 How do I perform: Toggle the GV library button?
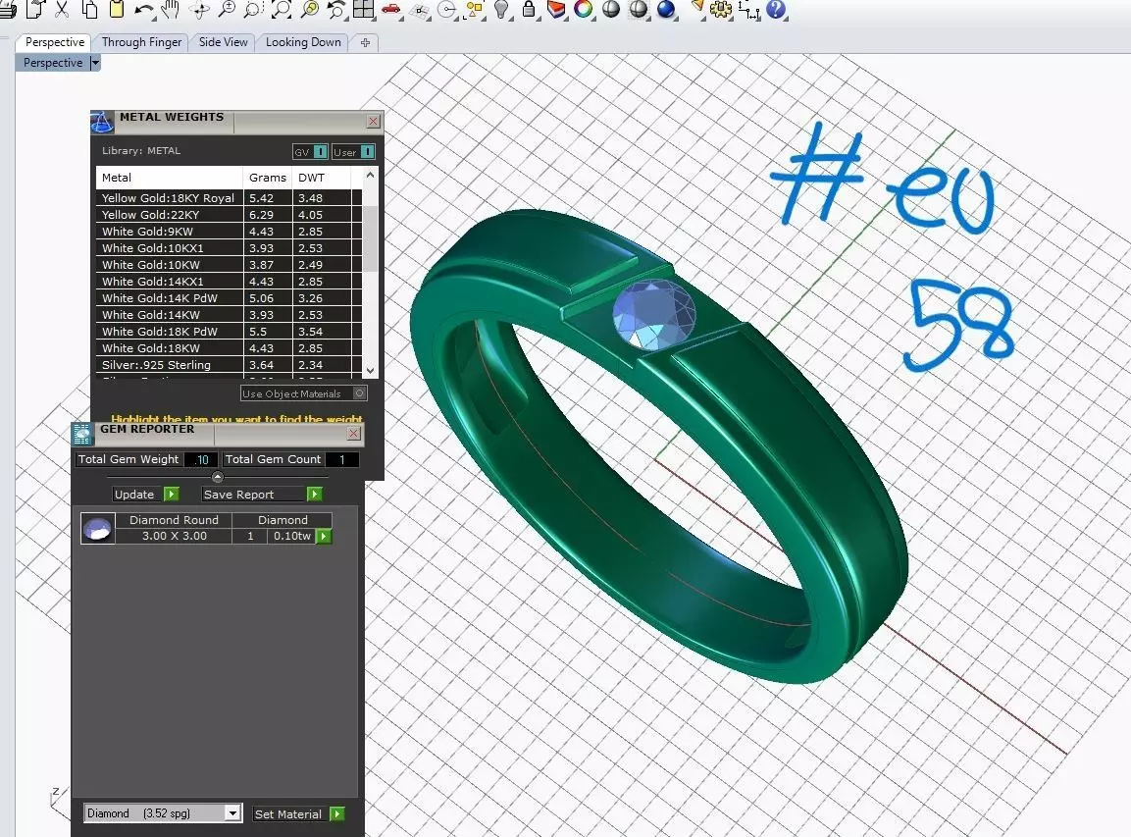(310, 151)
